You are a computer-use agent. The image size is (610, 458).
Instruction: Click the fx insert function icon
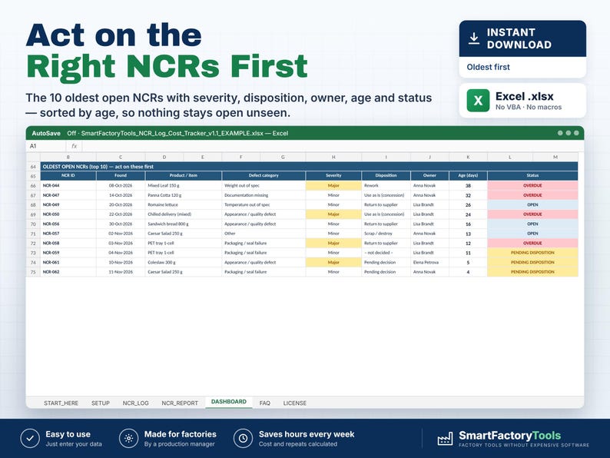pyautogui.click(x=74, y=146)
